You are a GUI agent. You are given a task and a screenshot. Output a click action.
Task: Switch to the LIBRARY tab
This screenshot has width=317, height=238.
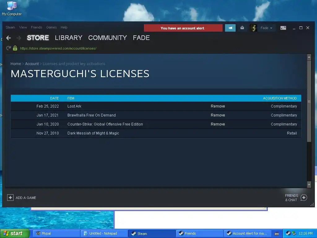[68, 38]
